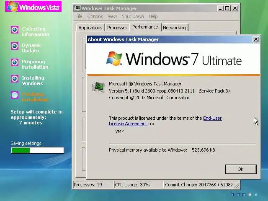The width and height of the screenshot is (268, 201).
Task: Click the Task Manager icon in About dialog
Action: 98,88
